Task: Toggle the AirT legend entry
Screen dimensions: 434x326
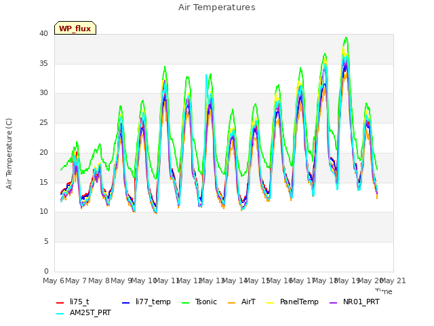Action: pos(241,302)
